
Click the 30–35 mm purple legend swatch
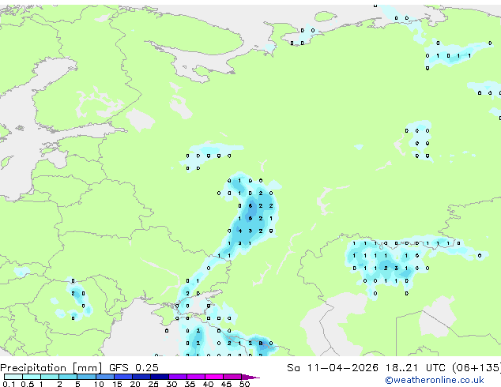[178, 377]
